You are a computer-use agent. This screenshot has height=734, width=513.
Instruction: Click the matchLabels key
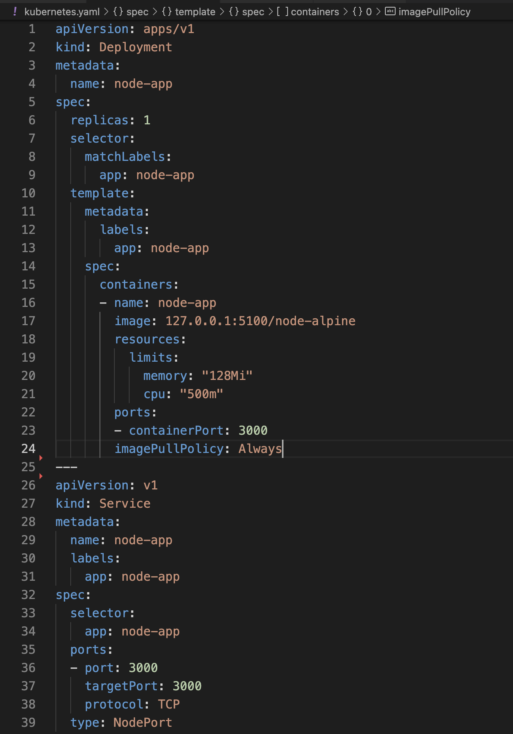(125, 157)
